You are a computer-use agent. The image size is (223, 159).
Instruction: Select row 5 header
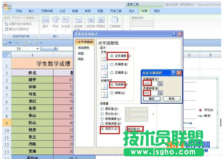click(x=7, y=94)
